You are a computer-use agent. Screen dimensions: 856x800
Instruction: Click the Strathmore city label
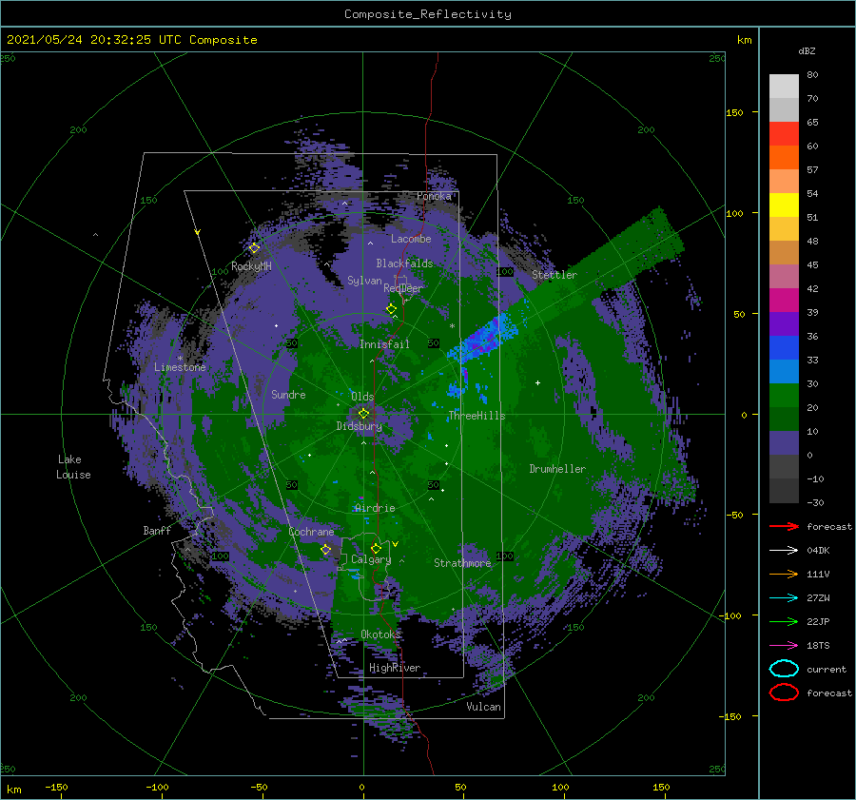click(x=462, y=563)
